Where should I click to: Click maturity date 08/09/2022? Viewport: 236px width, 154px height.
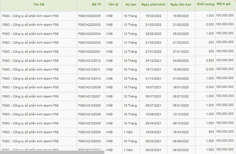point(181,141)
